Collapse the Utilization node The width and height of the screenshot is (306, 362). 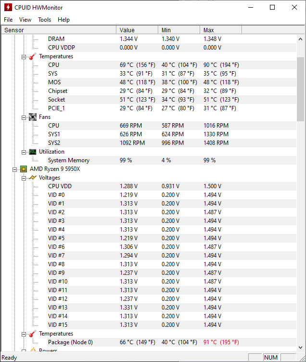(24, 152)
